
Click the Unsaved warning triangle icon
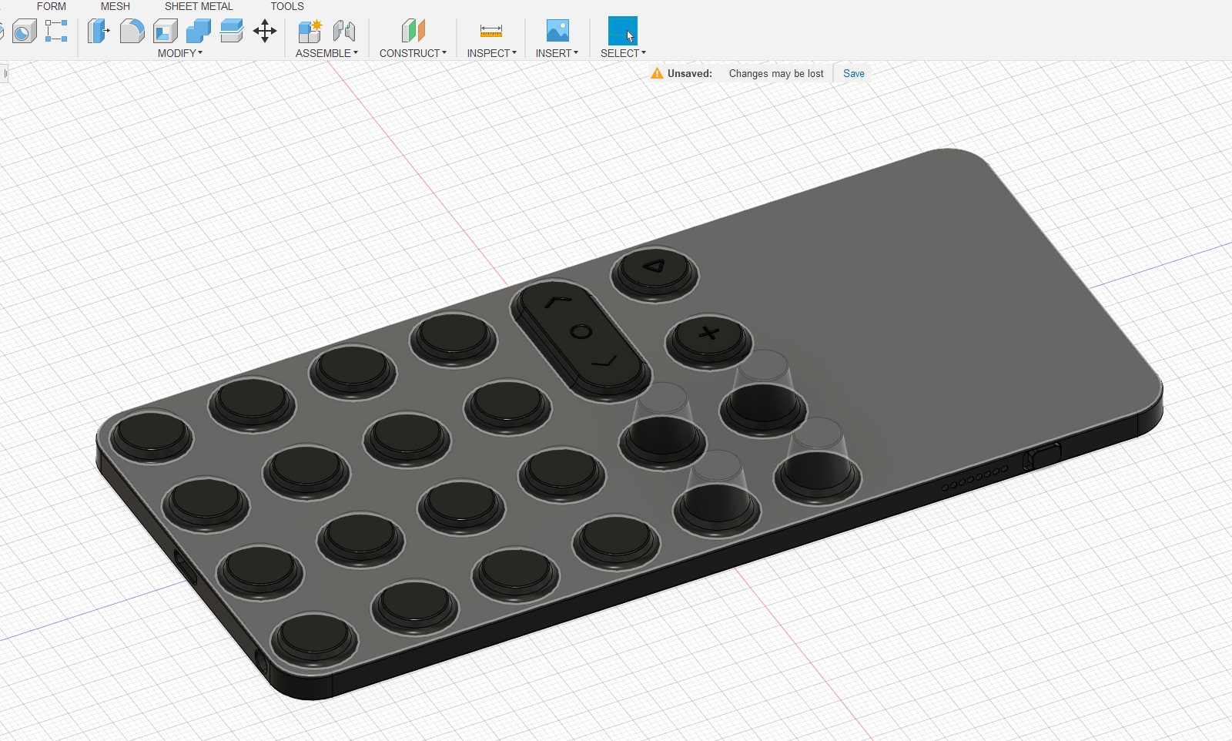tap(657, 73)
